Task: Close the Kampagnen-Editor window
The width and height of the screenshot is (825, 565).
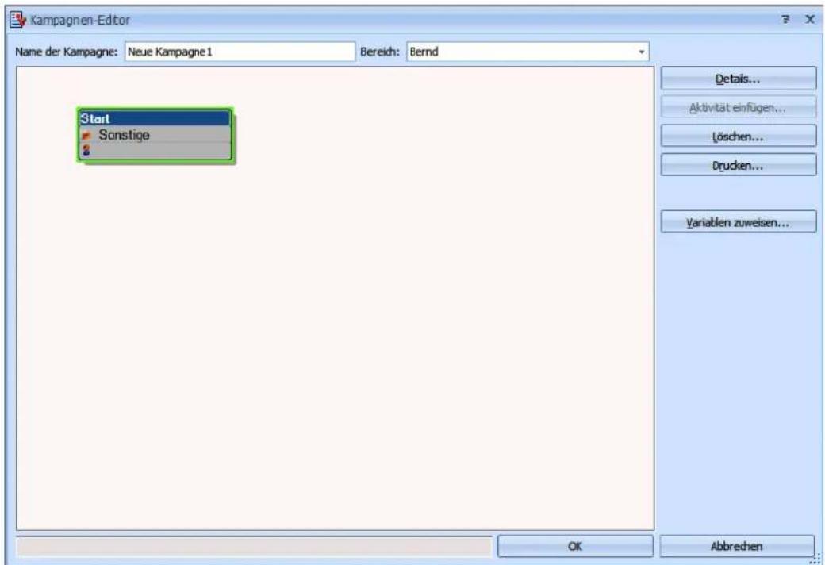Action: pyautogui.click(x=810, y=20)
